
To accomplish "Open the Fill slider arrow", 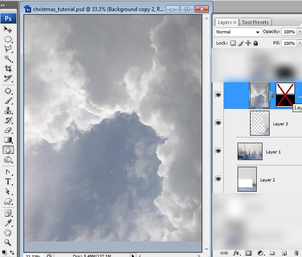I will click(300, 43).
